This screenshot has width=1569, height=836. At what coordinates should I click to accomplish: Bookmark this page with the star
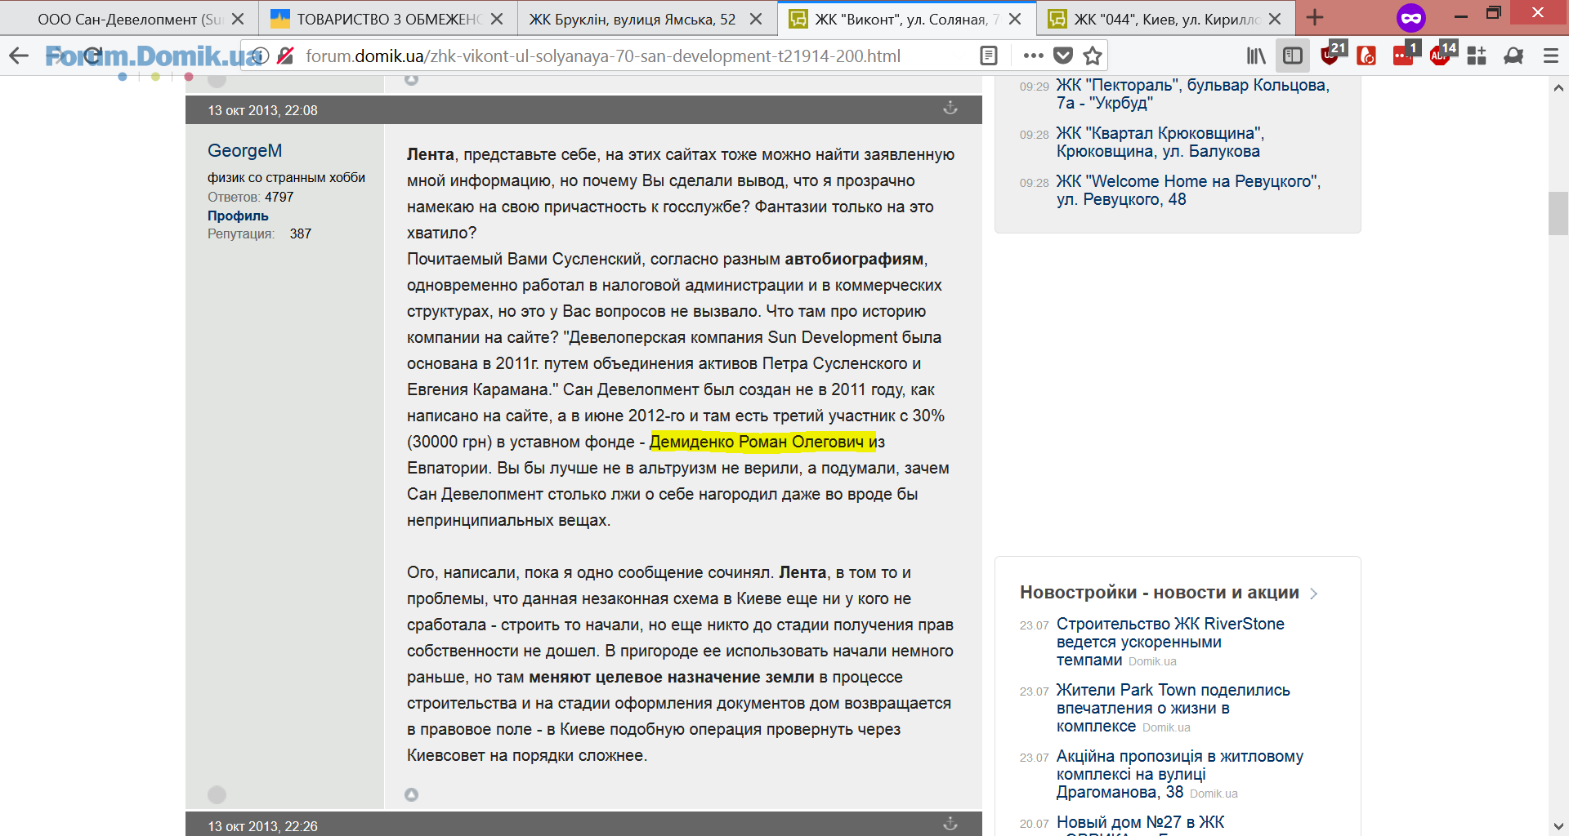pos(1093,56)
